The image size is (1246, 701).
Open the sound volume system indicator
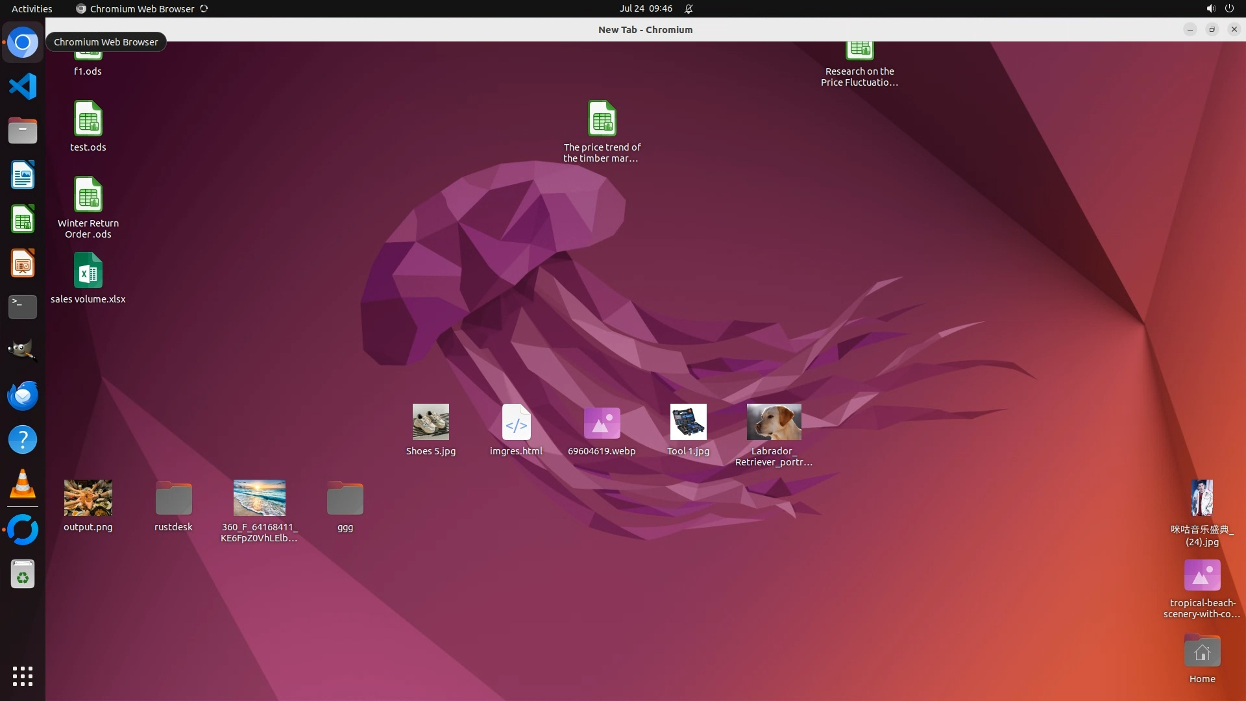click(x=1210, y=8)
